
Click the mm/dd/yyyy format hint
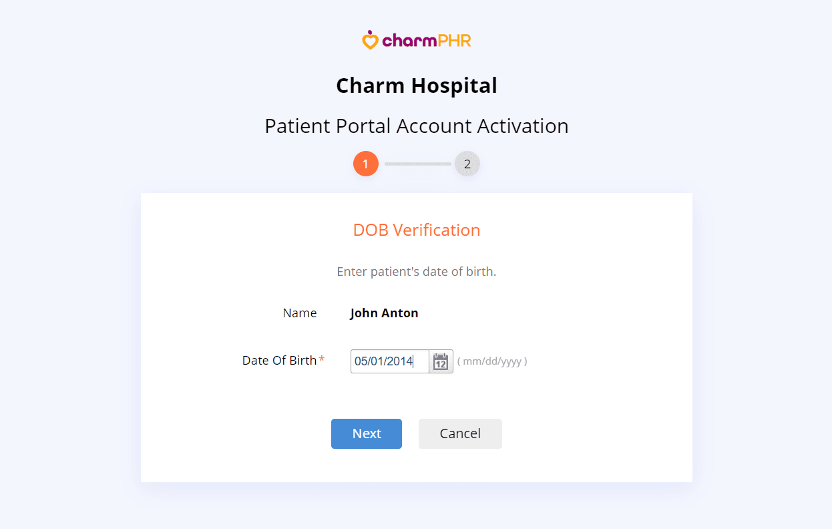pyautogui.click(x=492, y=361)
